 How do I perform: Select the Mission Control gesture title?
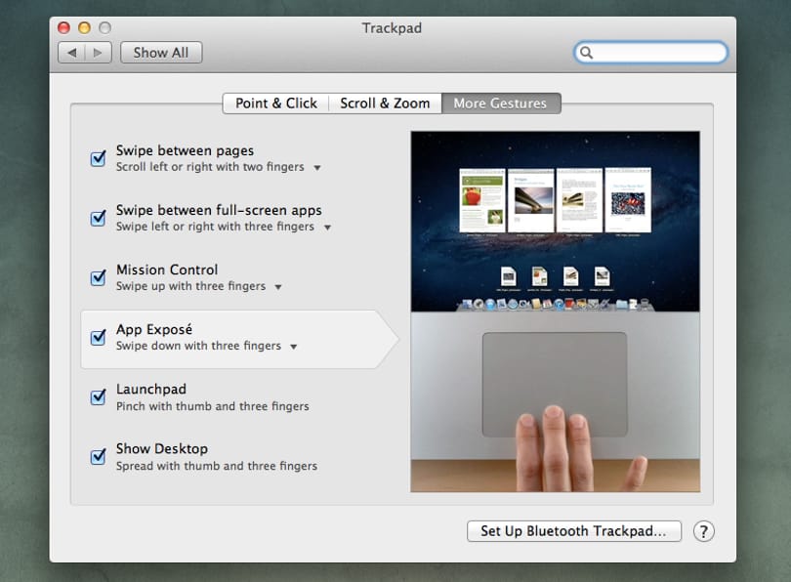pyautogui.click(x=167, y=270)
